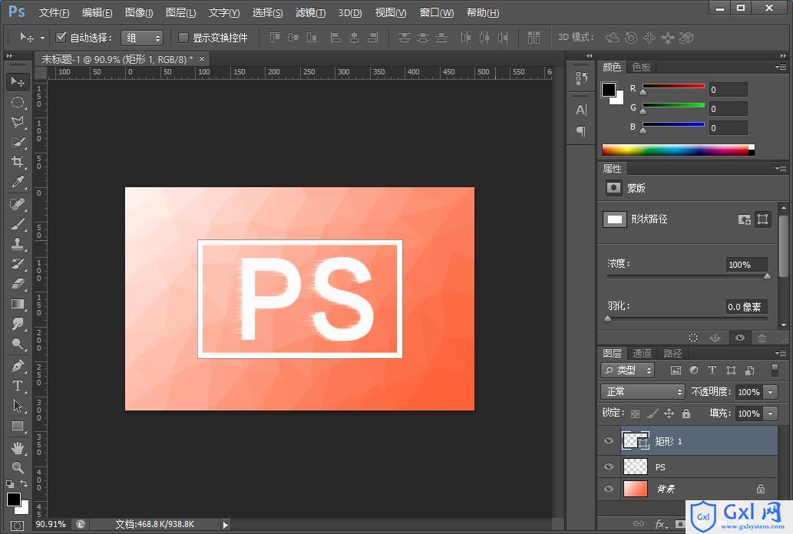This screenshot has width=793, height=534.
Task: Expand the status bar document info arrow
Action: pos(226,524)
